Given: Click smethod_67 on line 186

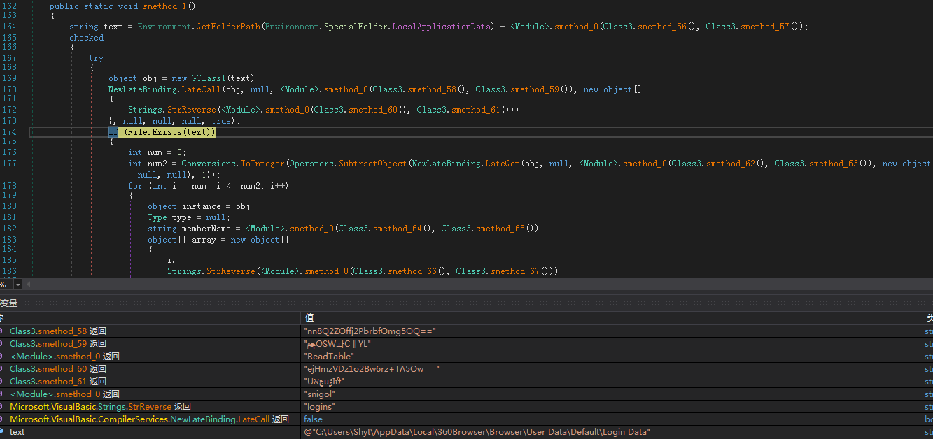Looking at the screenshot, I should pyautogui.click(x=514, y=271).
